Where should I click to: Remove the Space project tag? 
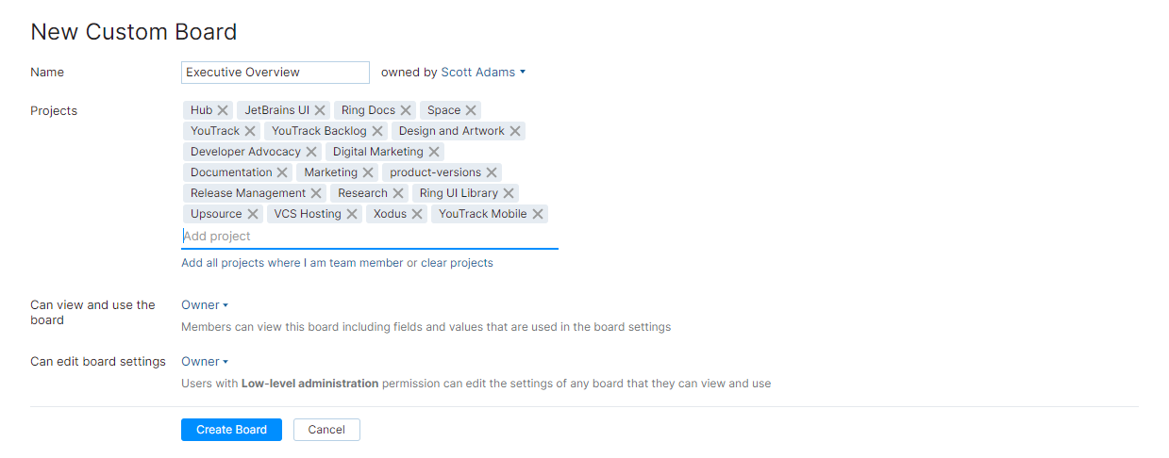pyautogui.click(x=471, y=110)
